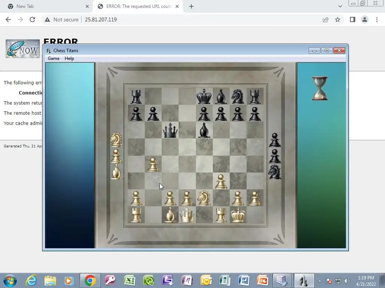
Task: Maximize the Chess Titans window
Action: [x=327, y=51]
